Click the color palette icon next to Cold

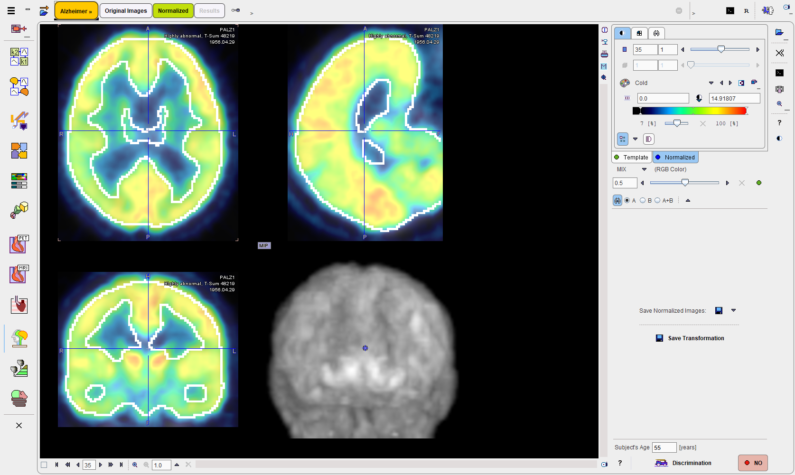click(x=625, y=83)
